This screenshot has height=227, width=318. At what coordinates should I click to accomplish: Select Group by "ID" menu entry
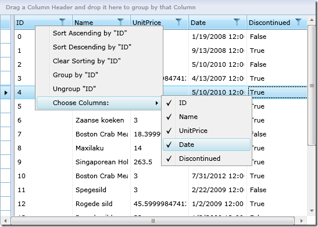[99, 75]
